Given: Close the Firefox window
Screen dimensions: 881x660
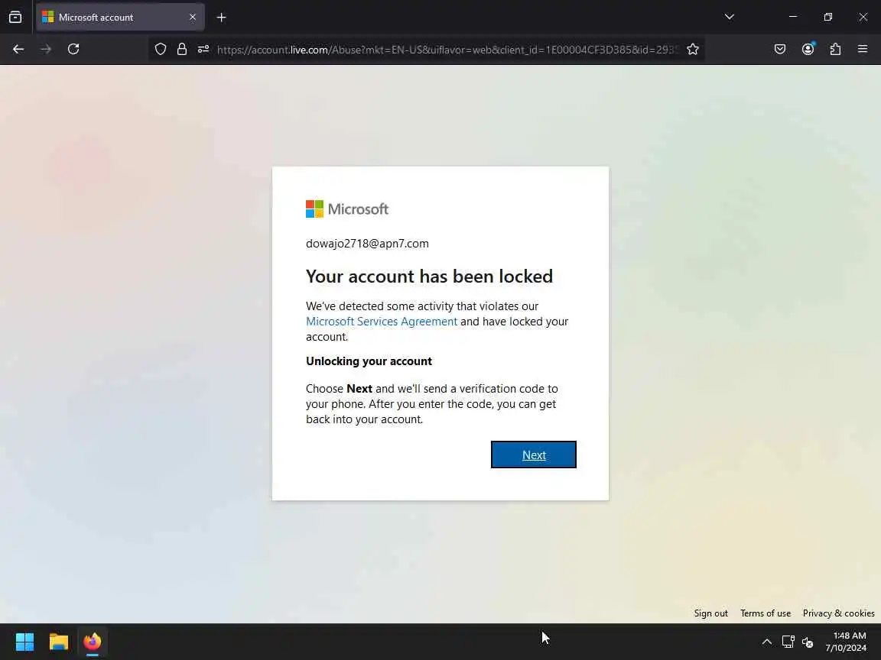Looking at the screenshot, I should pos(863,17).
